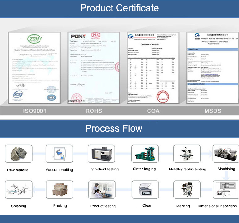Click the Clean vacuum sealer icon
239x223 pixels.
click(x=145, y=190)
